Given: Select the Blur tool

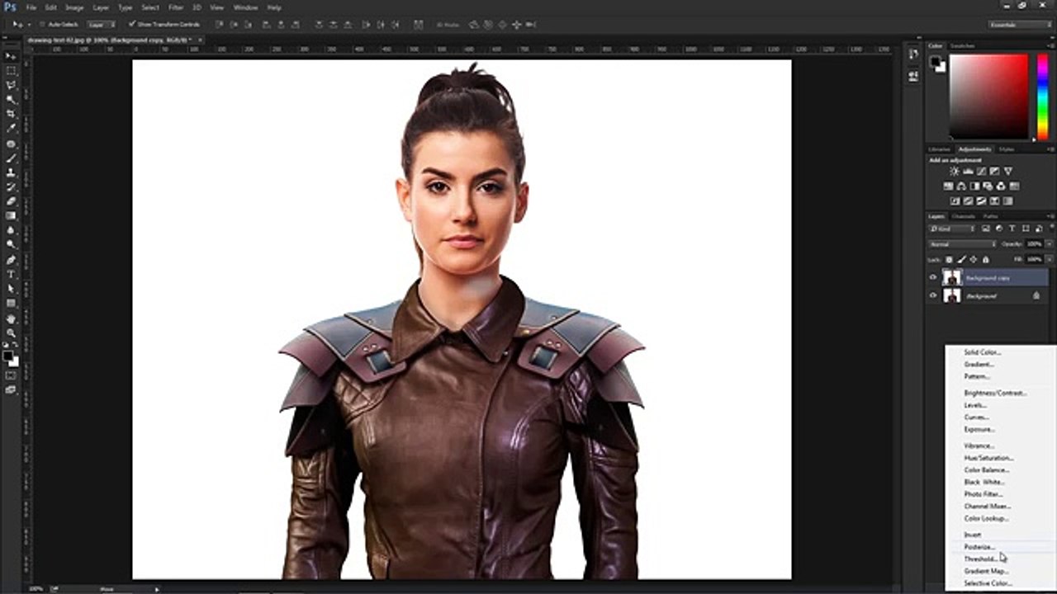Looking at the screenshot, I should coord(11,229).
